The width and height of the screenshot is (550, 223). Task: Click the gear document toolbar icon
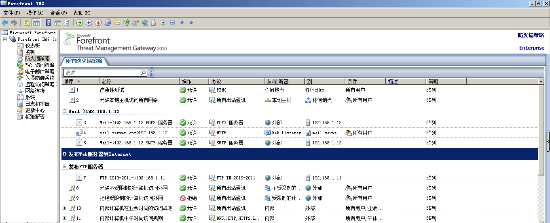tap(108, 23)
